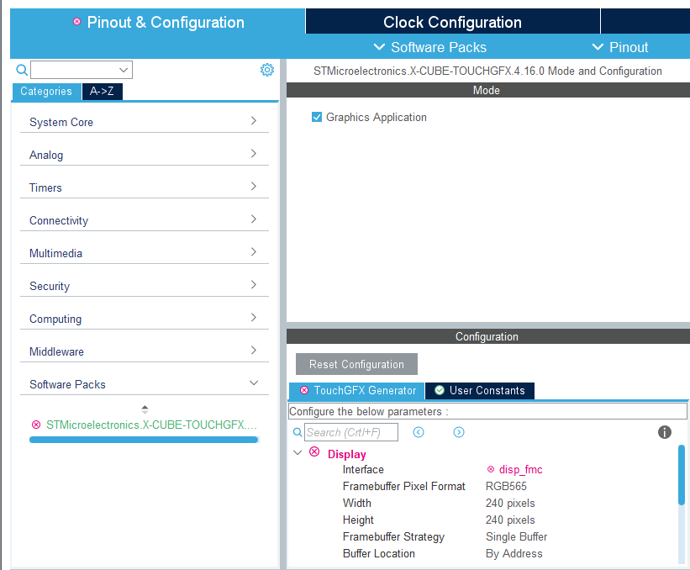Open the TouchGFX Generator tab
Viewport: 690px width, 570px height.
357,390
